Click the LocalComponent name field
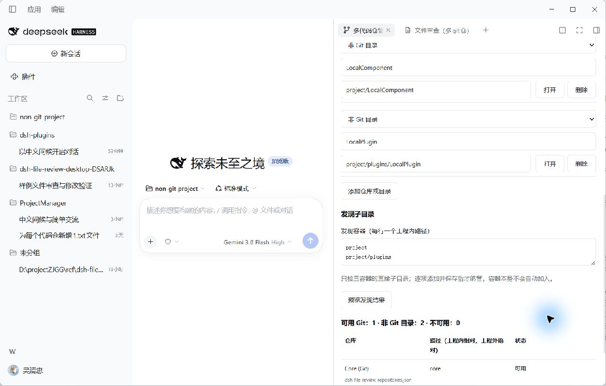This screenshot has height=386, width=606. coord(468,68)
